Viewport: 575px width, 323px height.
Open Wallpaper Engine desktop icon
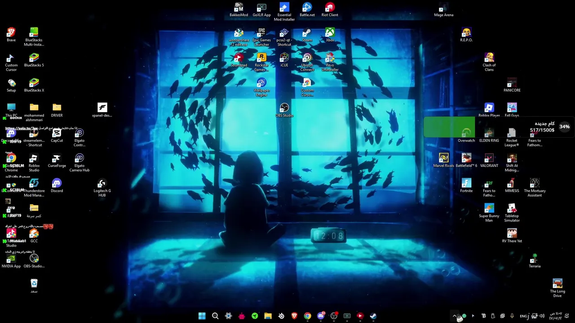261,87
